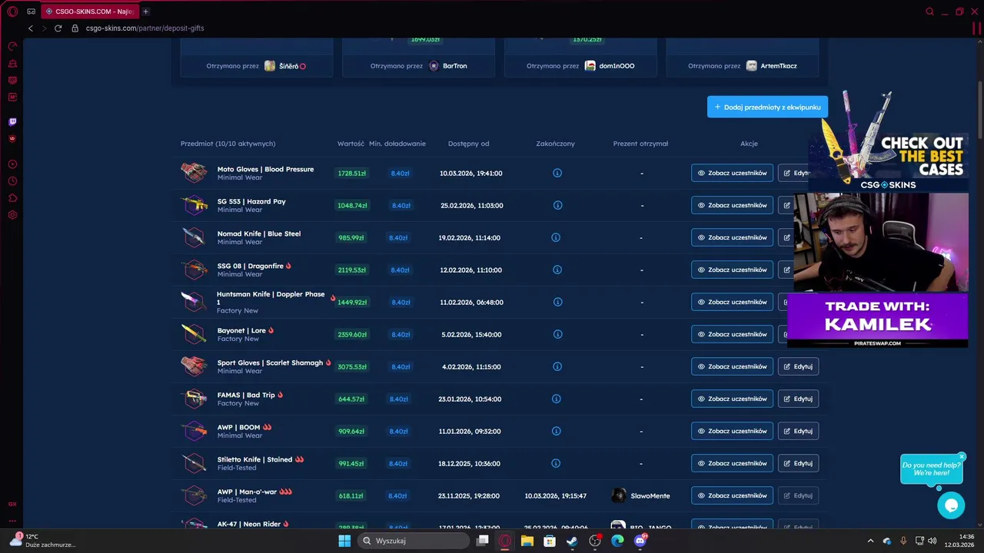Screen dimensions: 984x553
Task: Show end info for Stiletto Knife Stained
Action: (x=556, y=463)
